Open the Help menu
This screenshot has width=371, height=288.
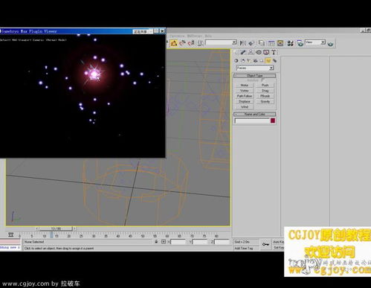pos(208,36)
